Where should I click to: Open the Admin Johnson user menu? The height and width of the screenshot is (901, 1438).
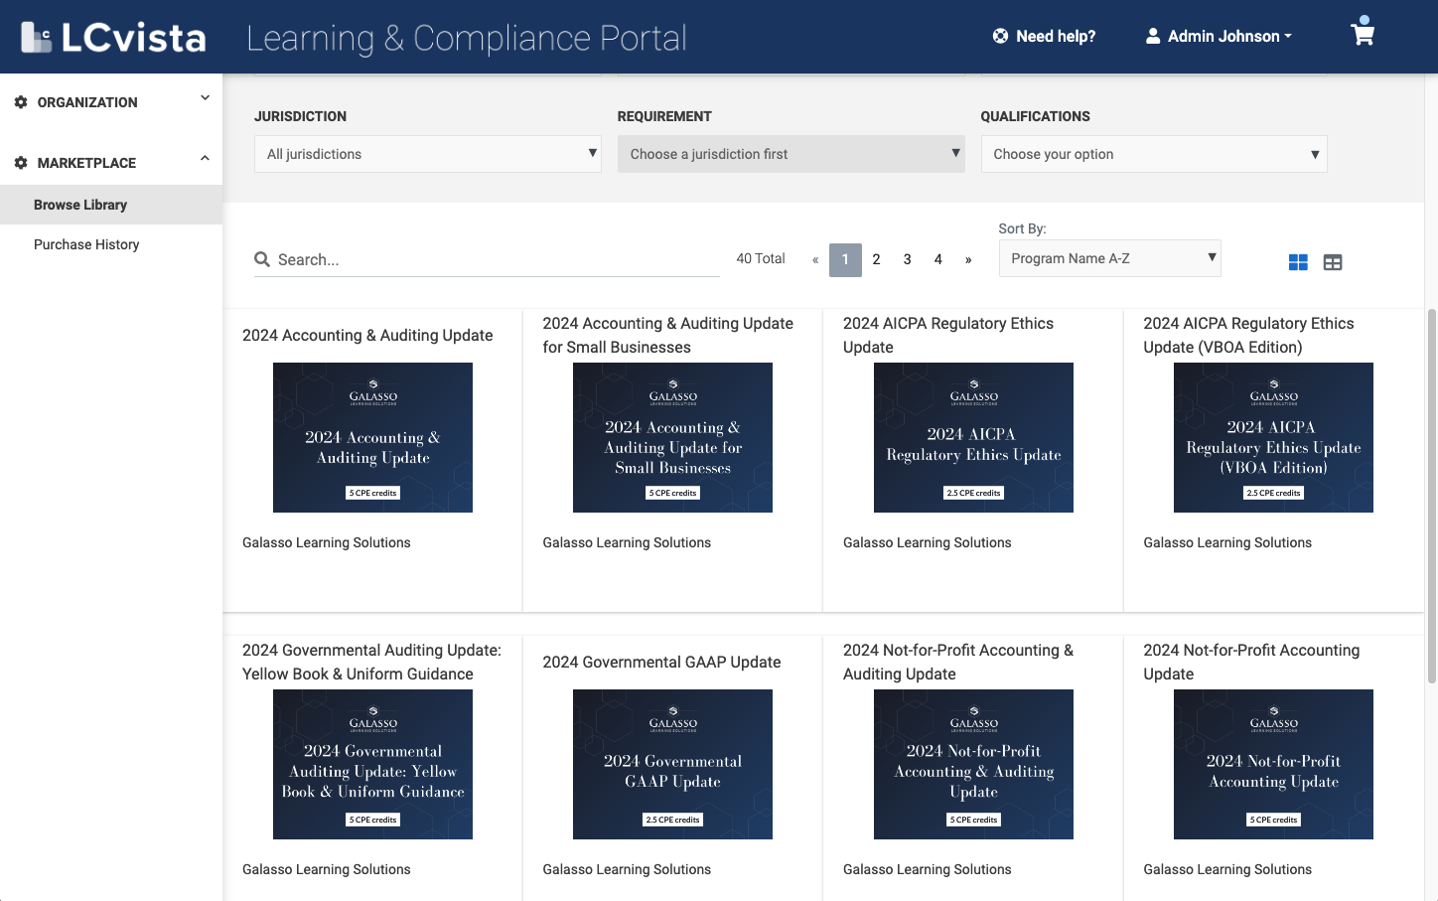(x=1219, y=37)
